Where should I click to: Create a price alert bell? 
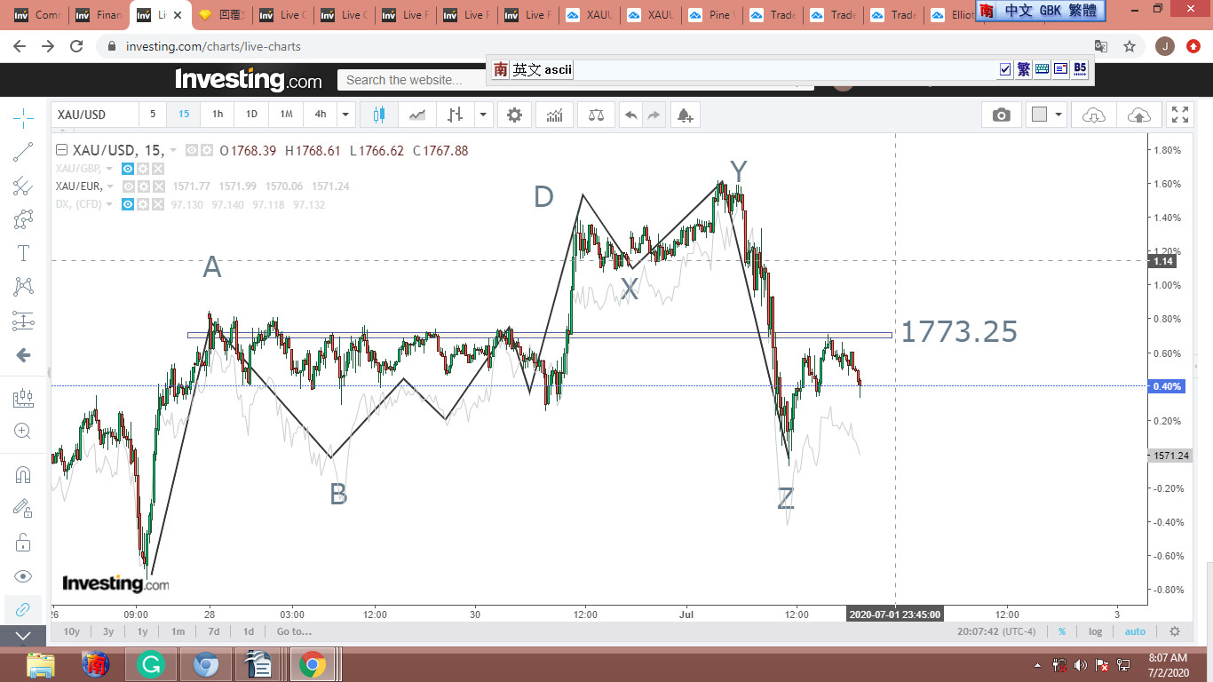pyautogui.click(x=685, y=115)
